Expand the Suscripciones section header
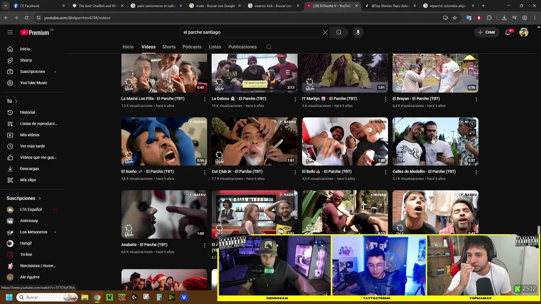Viewport: 541px width, 304px height. [x=24, y=198]
